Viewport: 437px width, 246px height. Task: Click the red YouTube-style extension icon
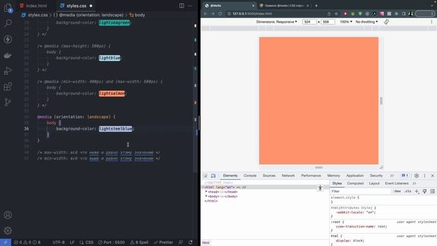(x=346, y=14)
